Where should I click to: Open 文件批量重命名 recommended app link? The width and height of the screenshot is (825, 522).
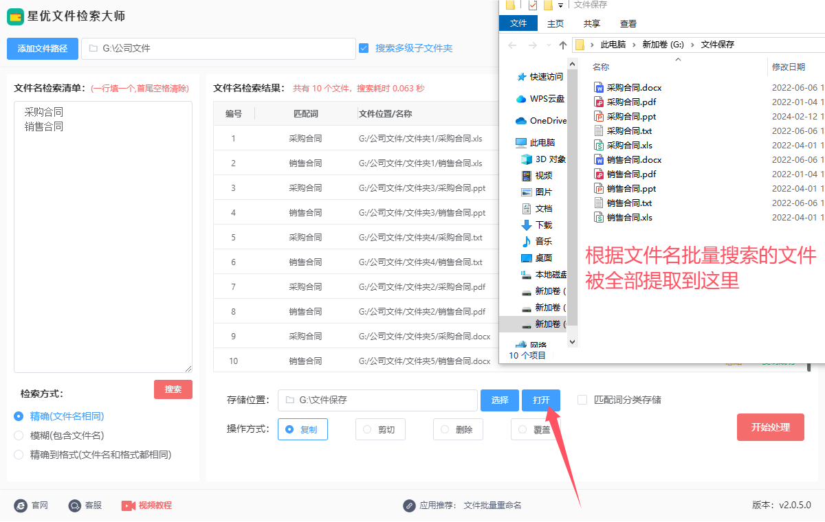pyautogui.click(x=492, y=506)
